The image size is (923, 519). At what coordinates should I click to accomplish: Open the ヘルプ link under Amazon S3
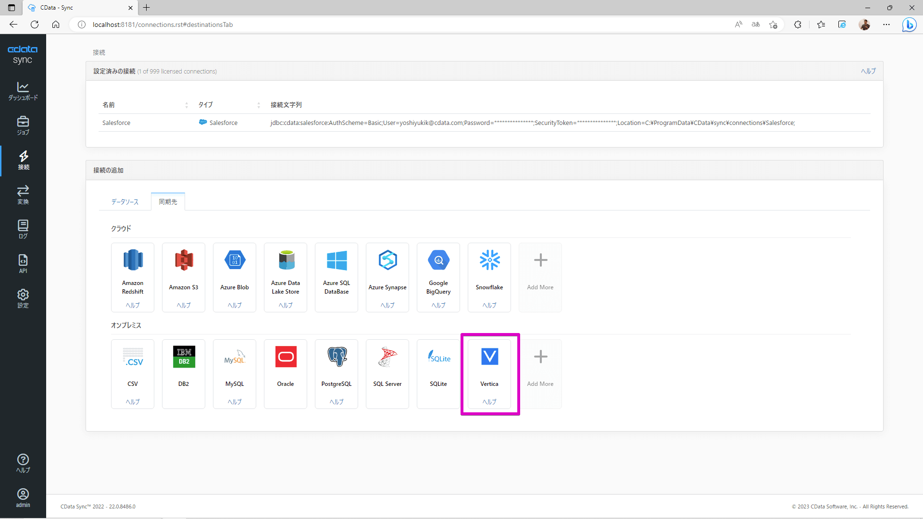[x=184, y=305]
